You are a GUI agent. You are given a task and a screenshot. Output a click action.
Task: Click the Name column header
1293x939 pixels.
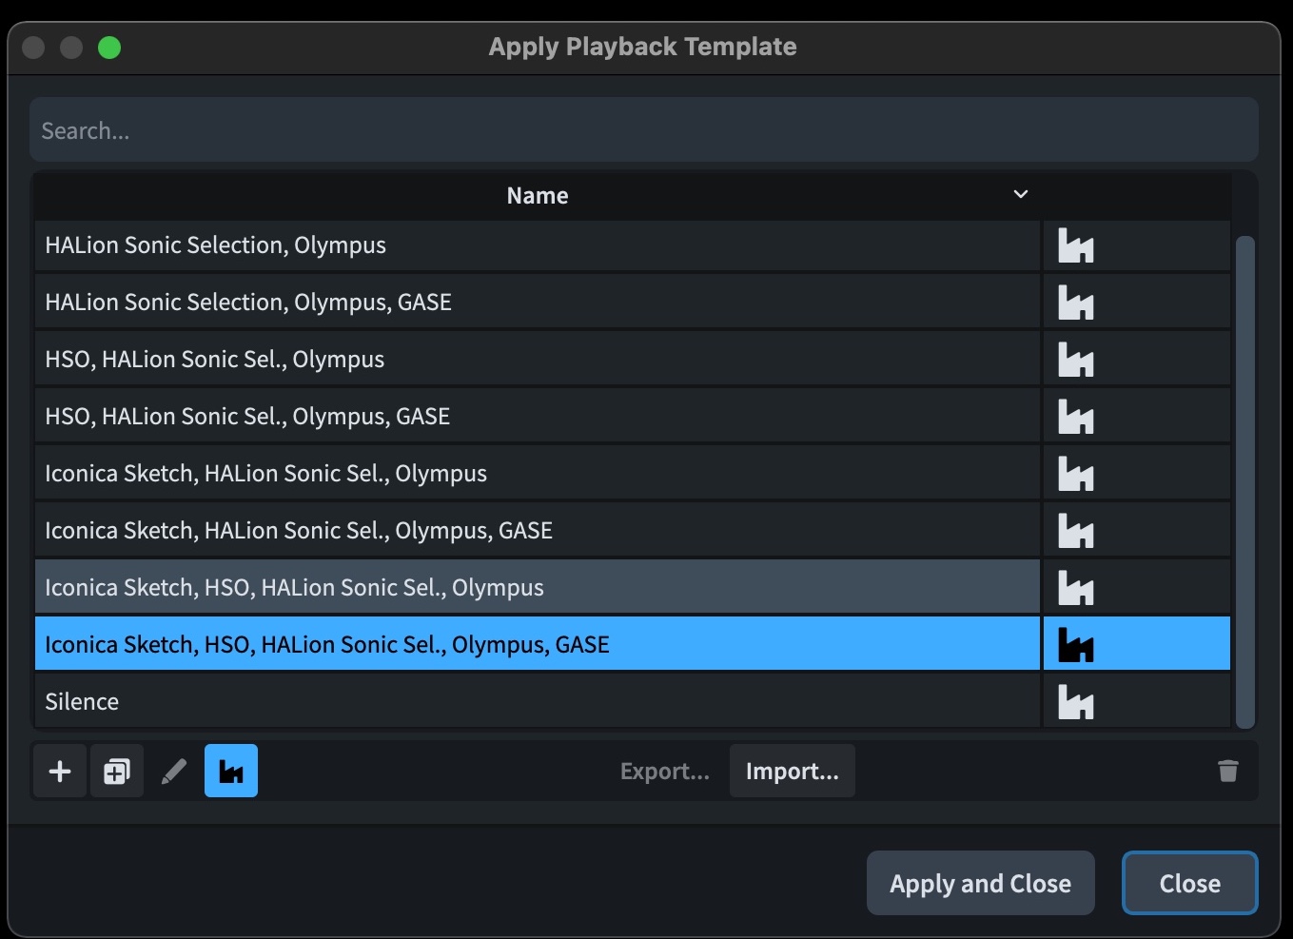(538, 196)
